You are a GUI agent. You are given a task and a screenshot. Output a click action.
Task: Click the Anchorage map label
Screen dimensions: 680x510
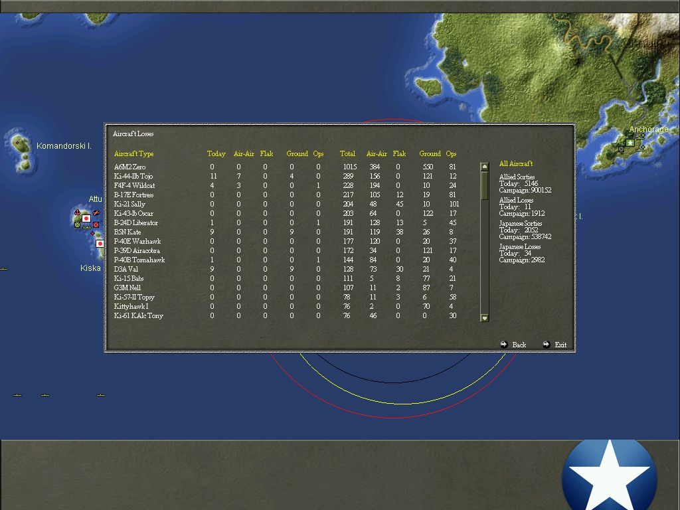(649, 129)
